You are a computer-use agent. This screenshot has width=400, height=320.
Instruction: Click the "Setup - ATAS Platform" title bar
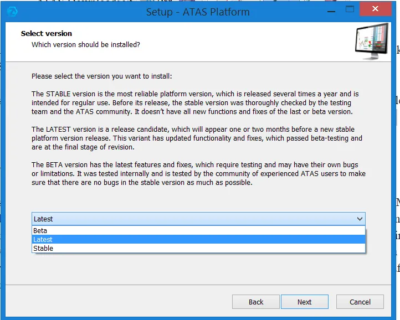coord(198,12)
